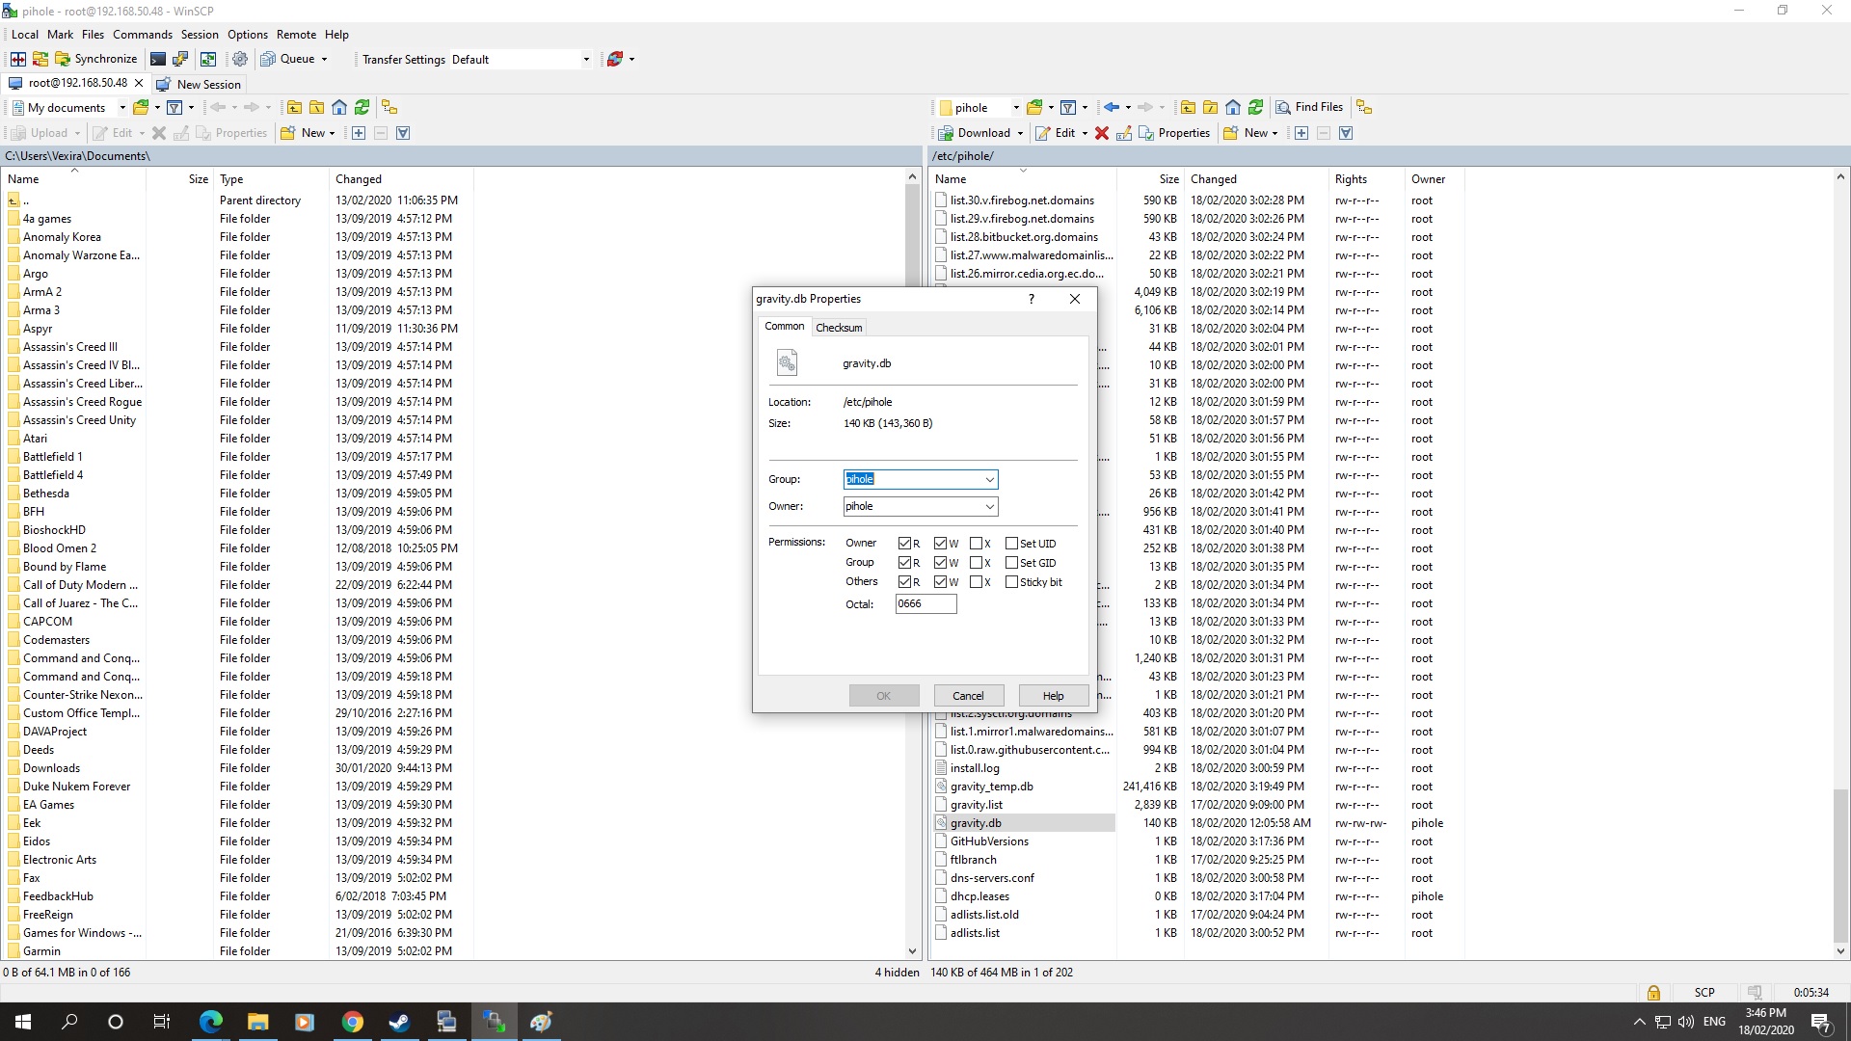This screenshot has height=1041, width=1851.
Task: Click the red Delete icon in remote panel
Action: [1102, 133]
